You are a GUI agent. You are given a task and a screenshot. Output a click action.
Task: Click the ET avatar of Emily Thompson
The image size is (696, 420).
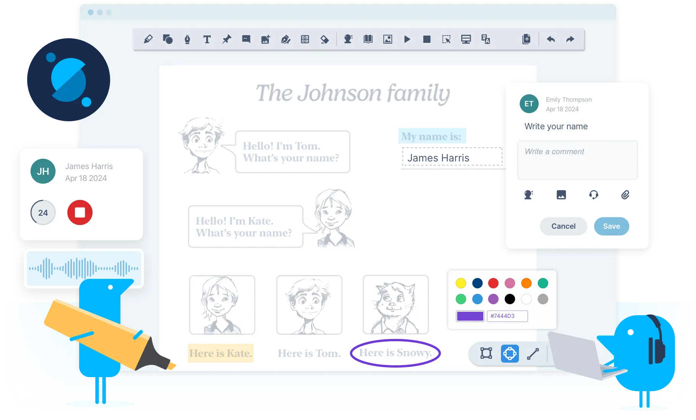529,104
